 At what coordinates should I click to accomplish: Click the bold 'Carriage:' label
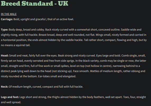coord(7,19)
